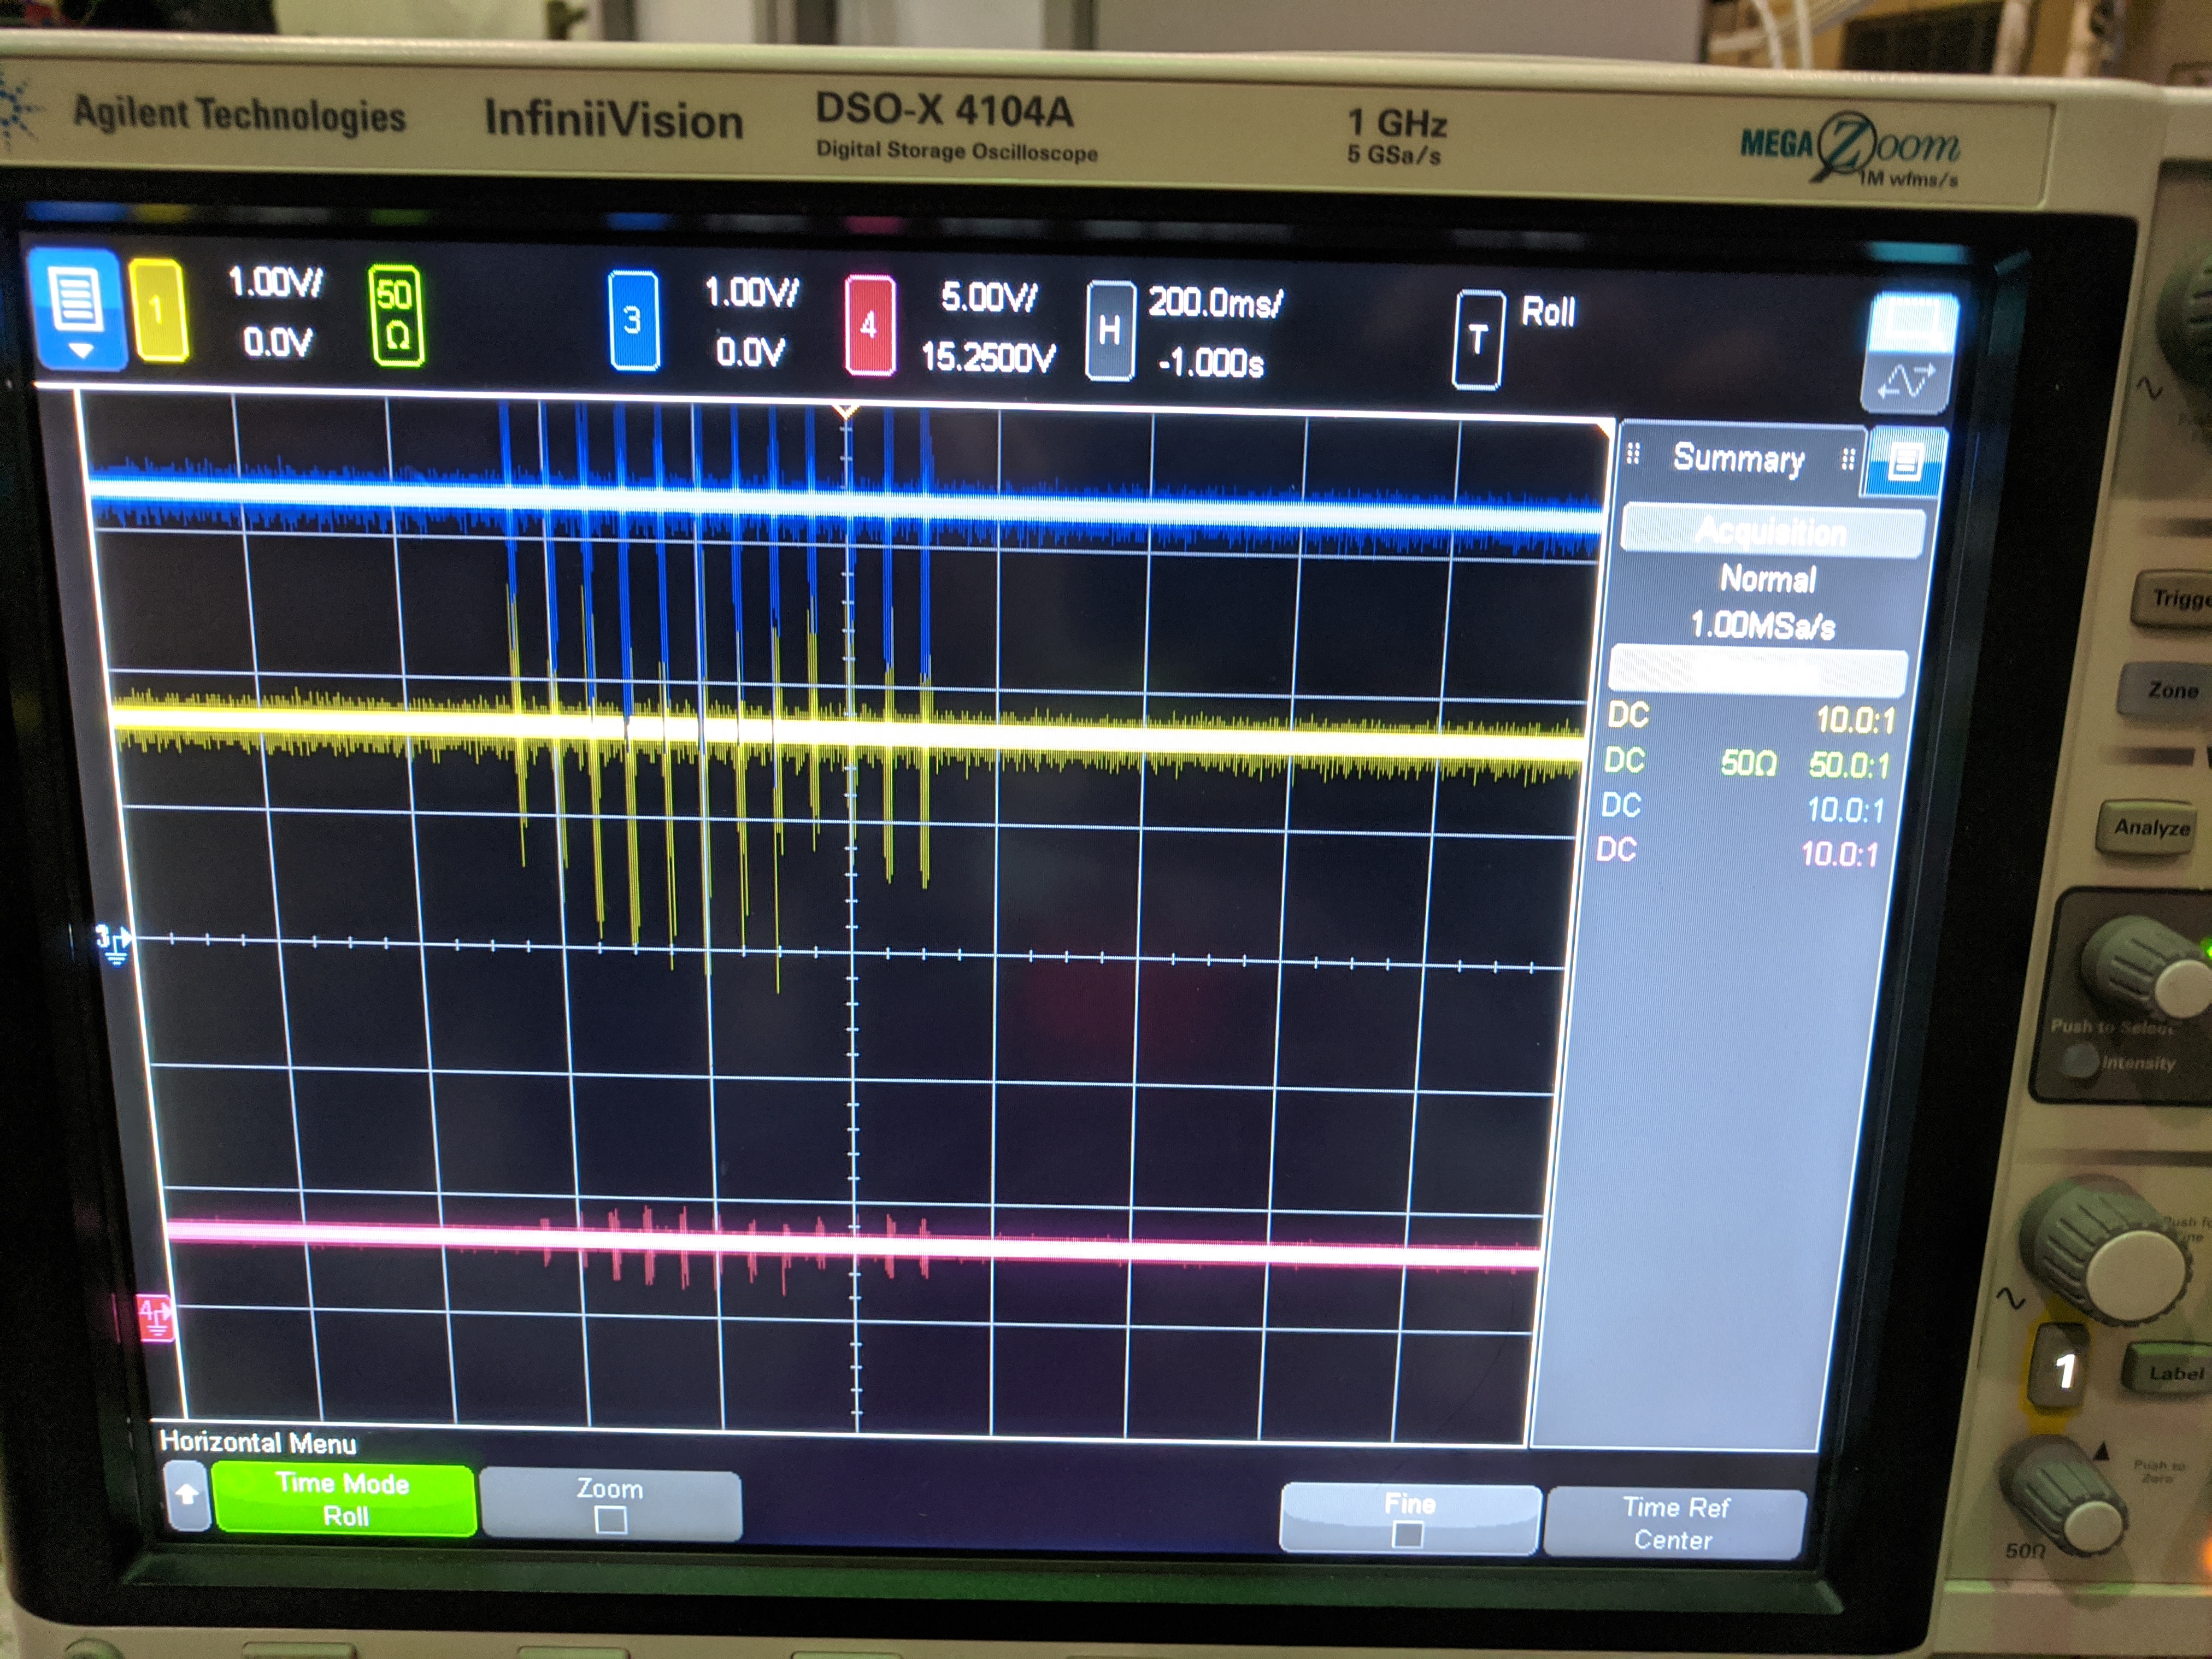Tap the yellow channel 1 badge
2212x1659 pixels.
tap(158, 310)
